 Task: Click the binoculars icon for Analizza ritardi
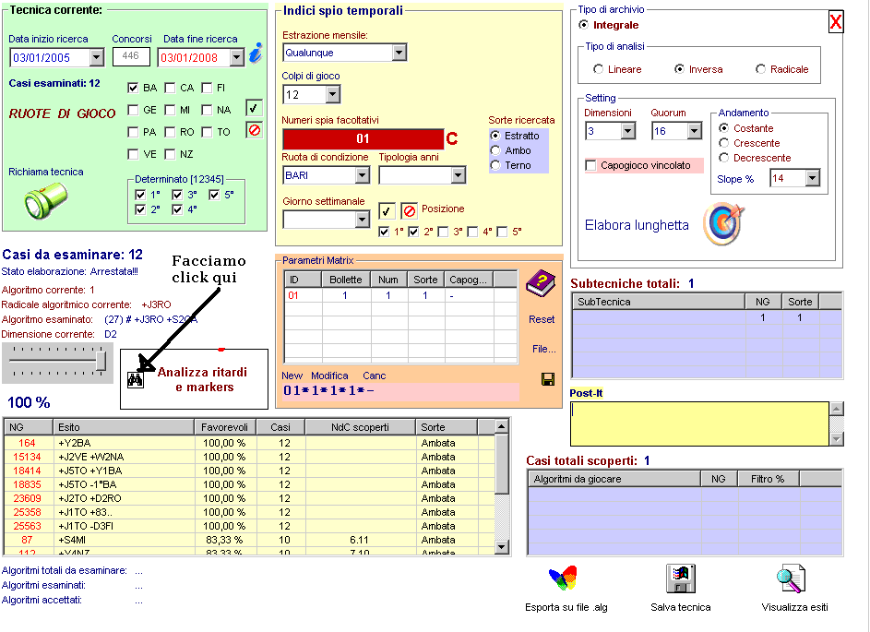coord(135,379)
